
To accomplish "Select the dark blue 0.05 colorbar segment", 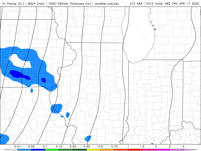I will click(38, 150).
